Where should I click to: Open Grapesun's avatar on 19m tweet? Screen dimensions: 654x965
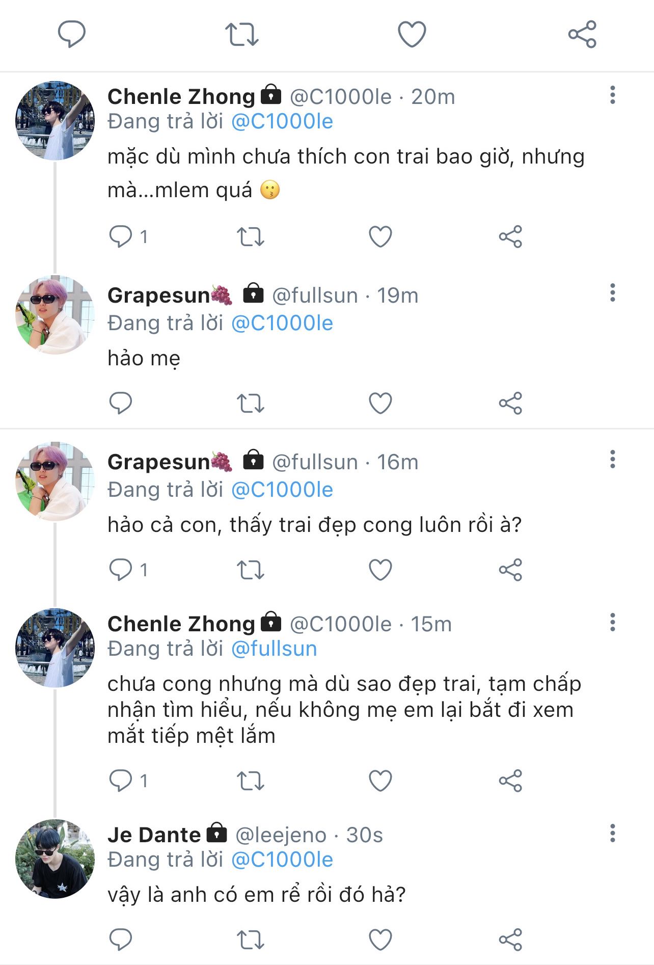point(55,315)
